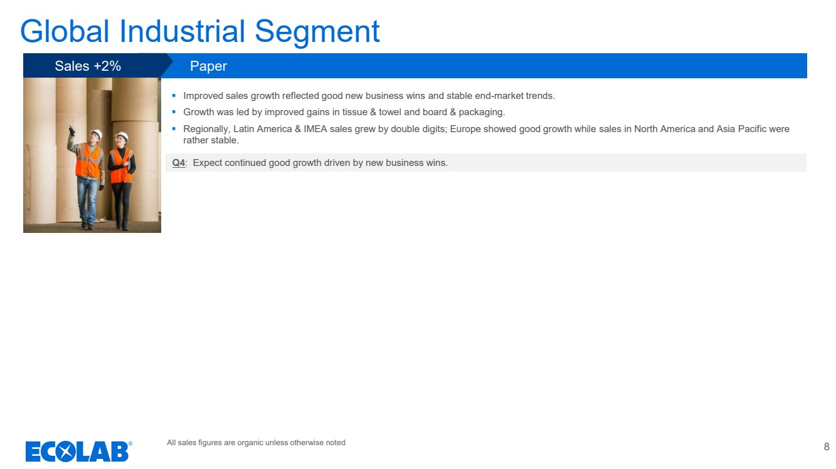Click the page number 8
836x469 pixels.
click(826, 446)
